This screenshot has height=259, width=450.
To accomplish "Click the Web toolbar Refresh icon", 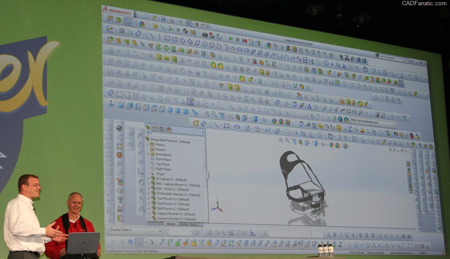I will click(334, 118).
